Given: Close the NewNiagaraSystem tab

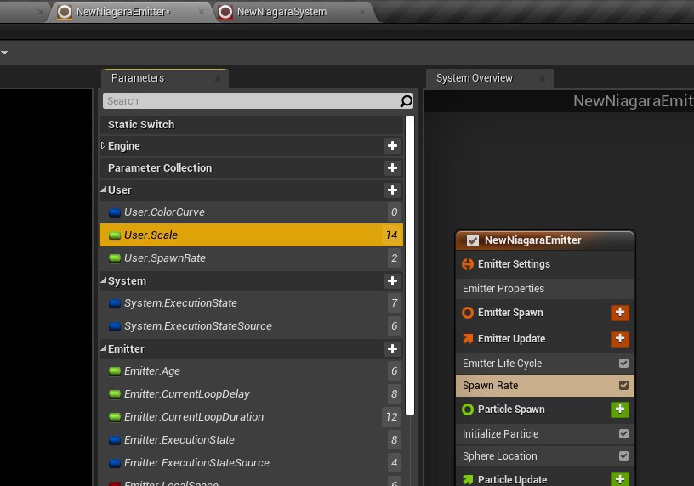Looking at the screenshot, I should pyautogui.click(x=362, y=13).
